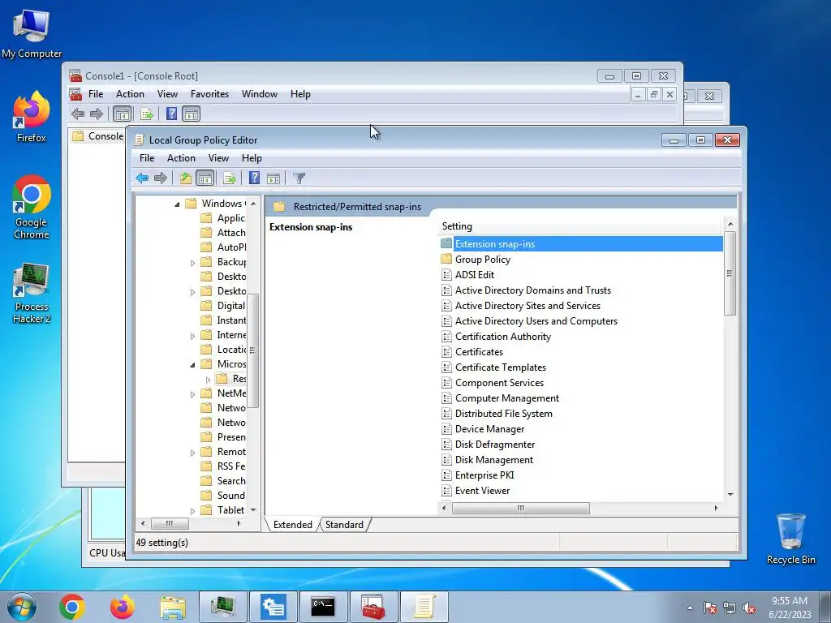Click the Up one level folder icon
Image resolution: width=831 pixels, height=623 pixels.
pos(186,178)
